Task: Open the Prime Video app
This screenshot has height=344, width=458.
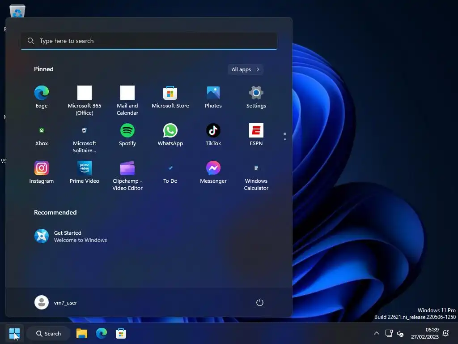Action: 85,172
